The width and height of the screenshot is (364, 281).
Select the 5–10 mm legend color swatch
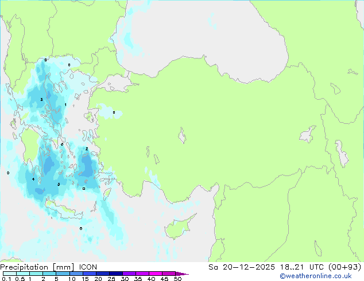click(x=63, y=274)
